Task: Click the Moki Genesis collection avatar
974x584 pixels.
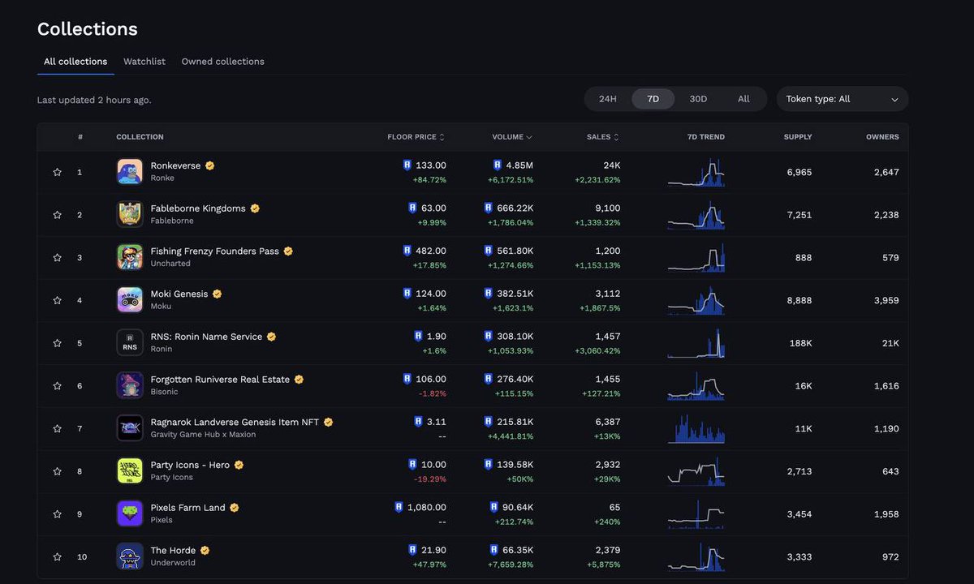Action: point(130,300)
